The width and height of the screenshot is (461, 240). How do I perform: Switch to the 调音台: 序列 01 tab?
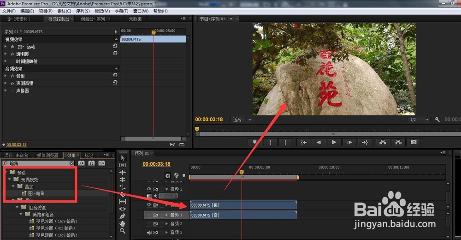point(95,19)
